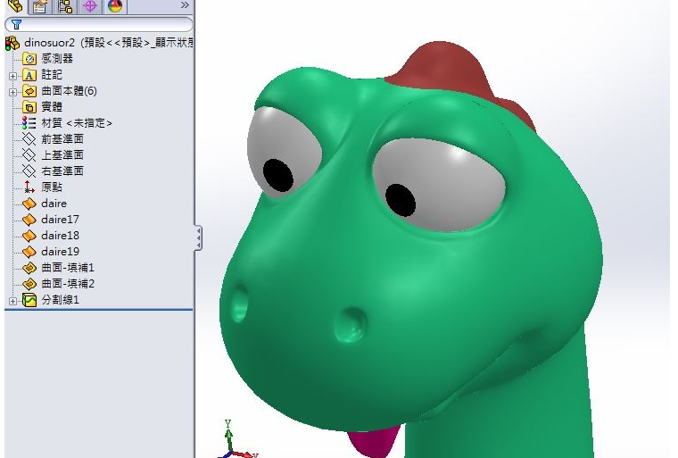Image resolution: width=678 pixels, height=458 pixels.
Task: Select the 前基準面 front plane
Action: (62, 139)
